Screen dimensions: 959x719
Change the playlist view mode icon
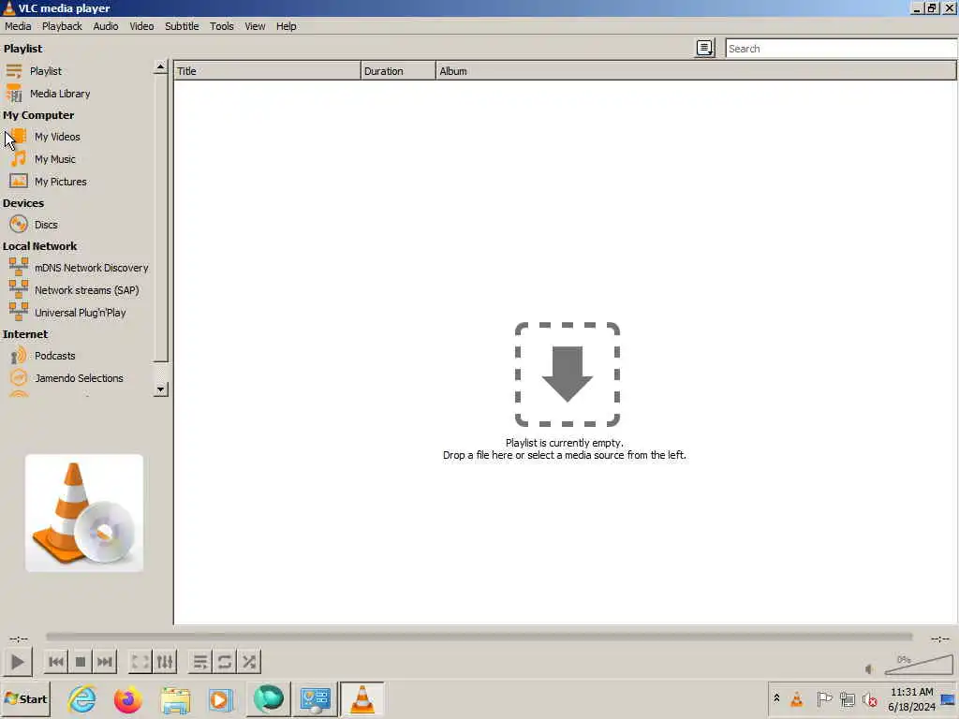704,49
